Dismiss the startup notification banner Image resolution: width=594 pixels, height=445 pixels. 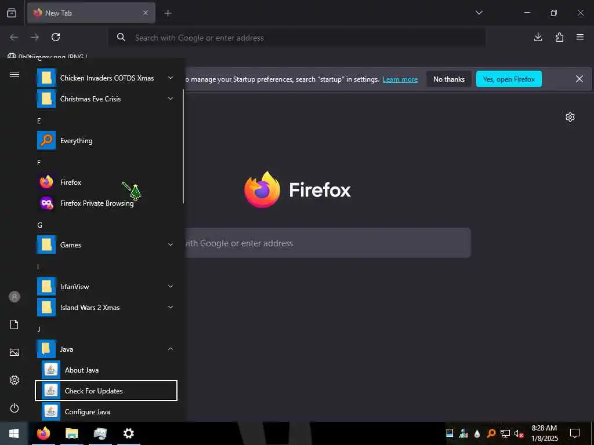point(579,79)
